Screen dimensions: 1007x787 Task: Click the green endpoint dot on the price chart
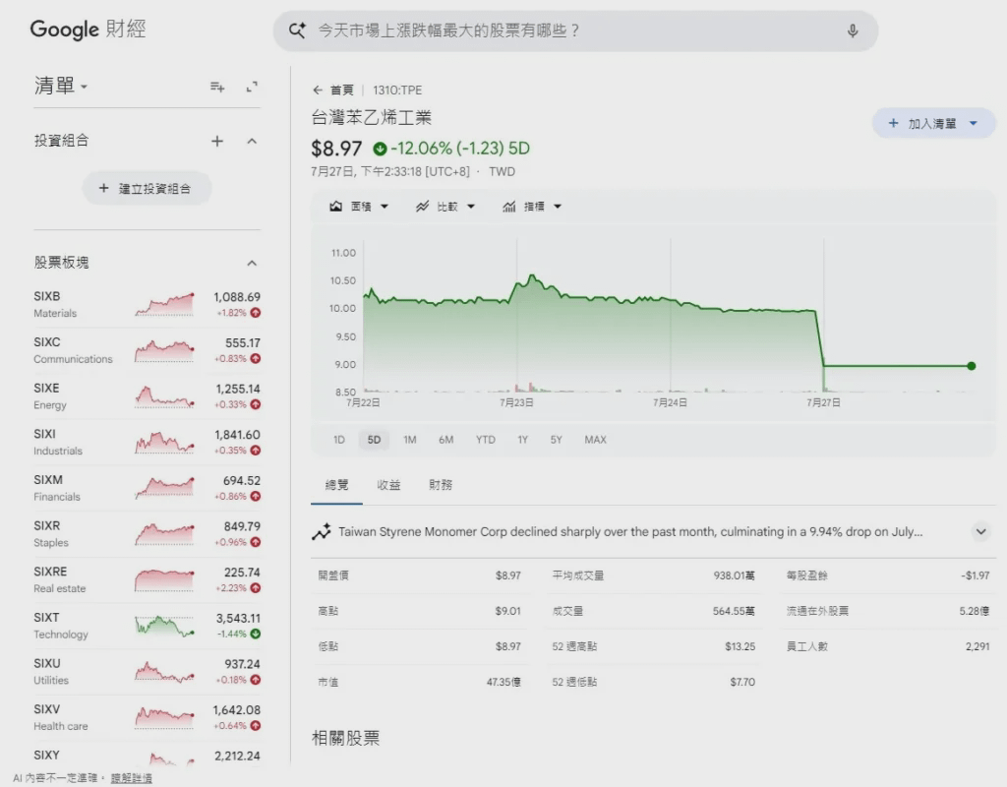coord(971,366)
